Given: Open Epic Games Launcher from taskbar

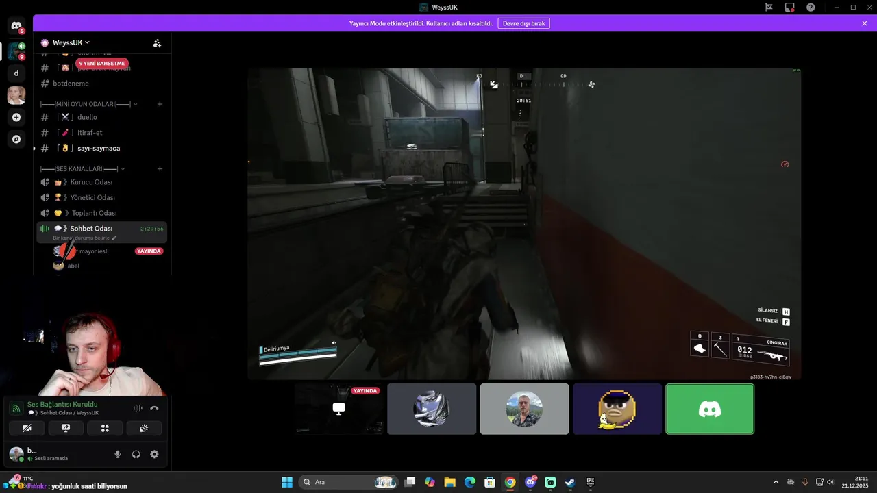Looking at the screenshot, I should (590, 482).
